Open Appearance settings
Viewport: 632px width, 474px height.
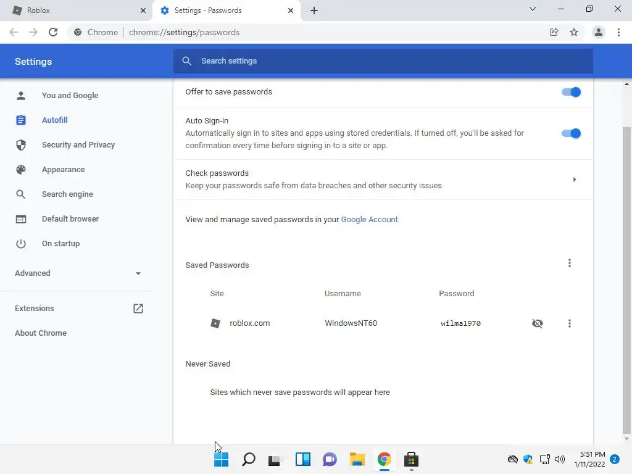(64, 170)
